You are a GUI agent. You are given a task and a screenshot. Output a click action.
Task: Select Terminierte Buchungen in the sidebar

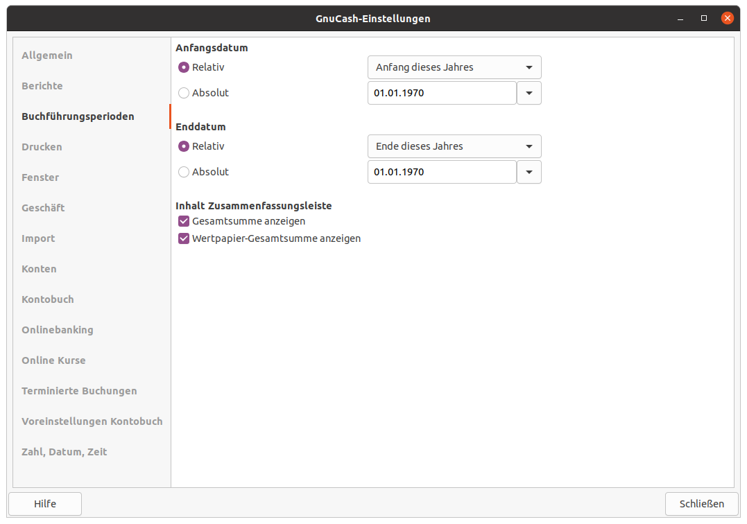point(79,391)
